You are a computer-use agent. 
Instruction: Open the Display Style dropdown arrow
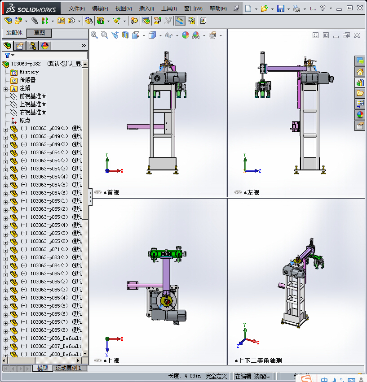(160, 35)
